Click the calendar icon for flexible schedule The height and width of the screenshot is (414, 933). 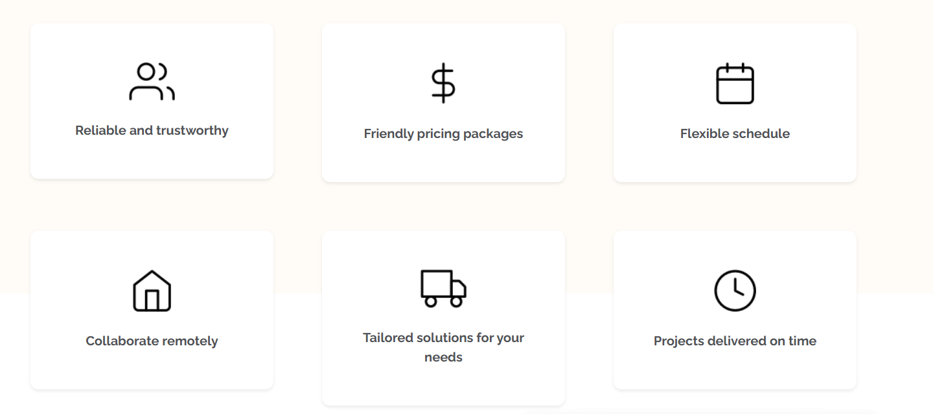click(x=735, y=84)
